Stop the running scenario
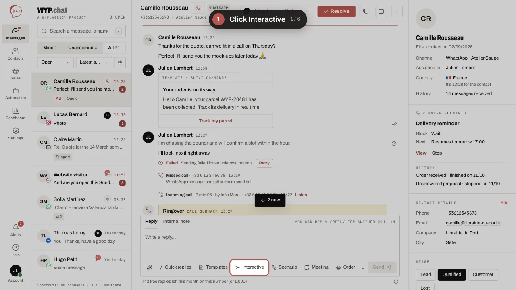The width and height of the screenshot is (516, 290). (437, 153)
